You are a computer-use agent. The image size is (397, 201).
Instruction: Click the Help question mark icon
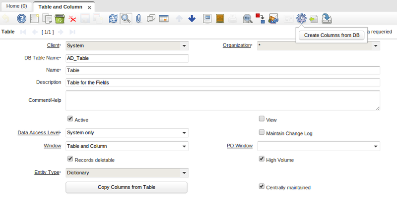(21, 19)
